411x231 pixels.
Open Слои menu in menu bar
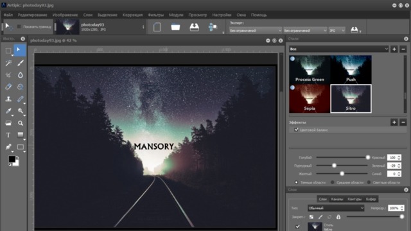click(x=88, y=15)
